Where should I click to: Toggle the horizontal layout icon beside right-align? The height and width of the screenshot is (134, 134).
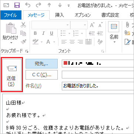point(88,42)
